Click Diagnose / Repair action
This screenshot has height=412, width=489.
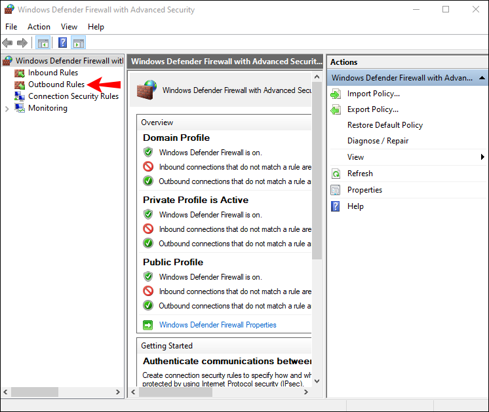[x=378, y=141]
